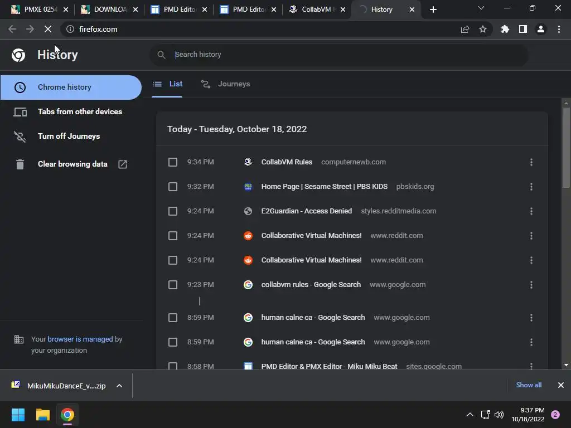The image size is (571, 428).
Task: Check first human calne ca entry
Action: click(173, 318)
